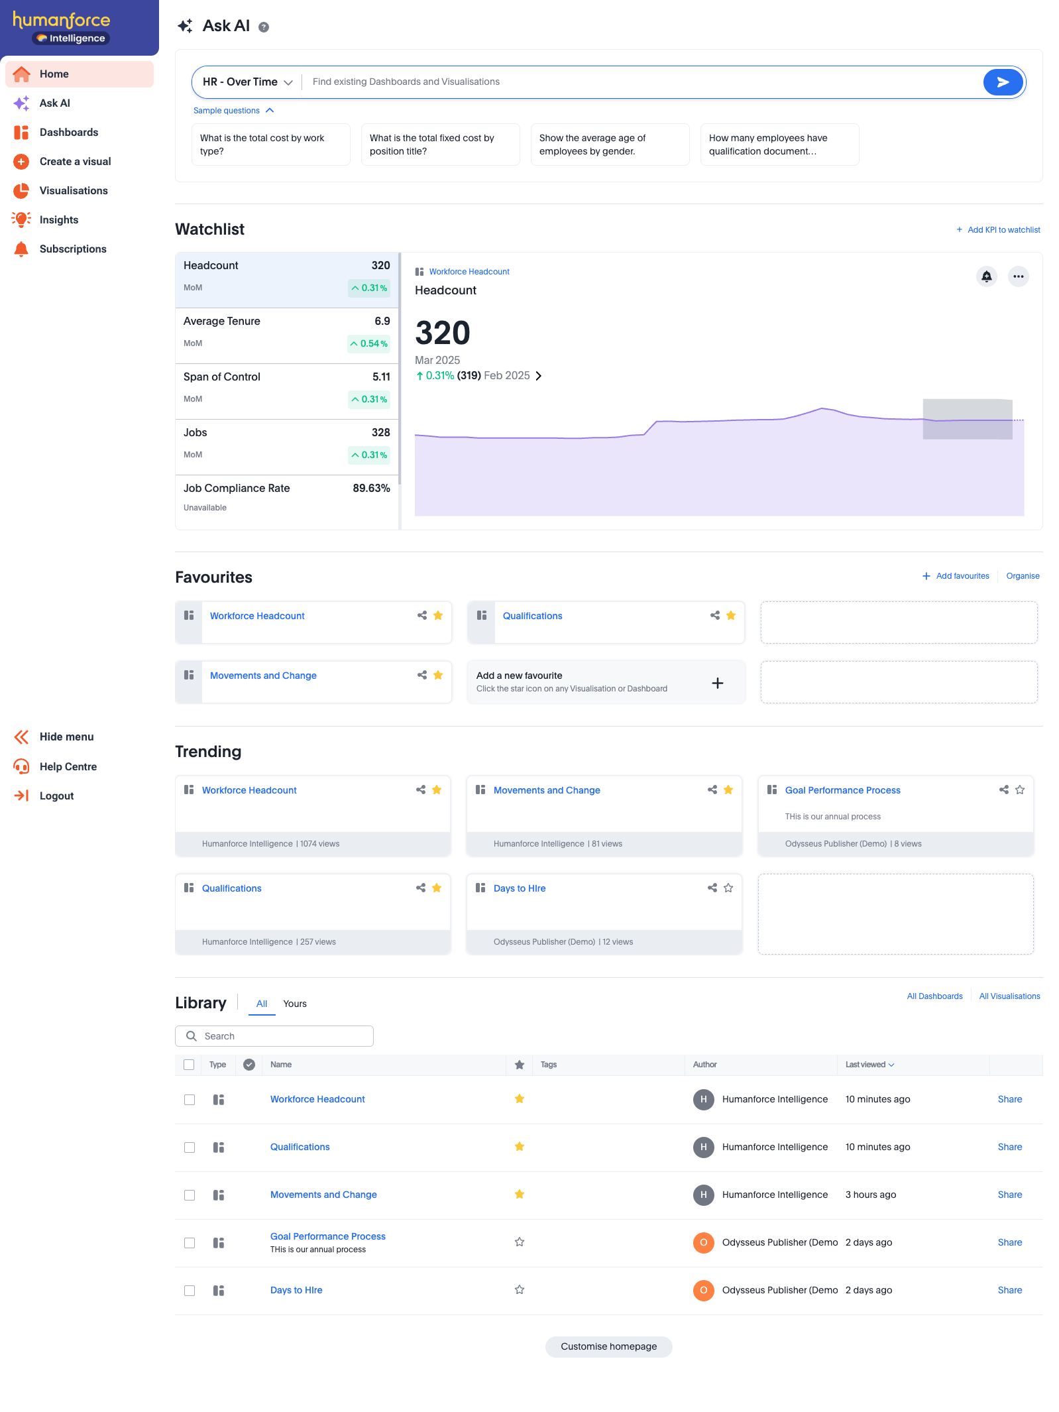The width and height of the screenshot is (1059, 1412).
Task: Open Subscriptions in the sidebar
Action: coord(80,249)
